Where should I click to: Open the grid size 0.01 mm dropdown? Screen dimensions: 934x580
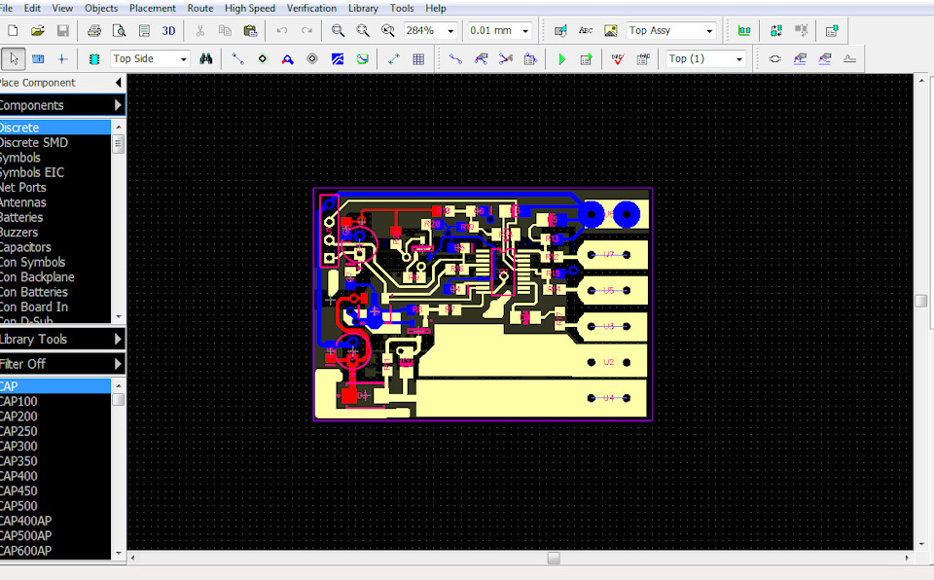click(525, 31)
